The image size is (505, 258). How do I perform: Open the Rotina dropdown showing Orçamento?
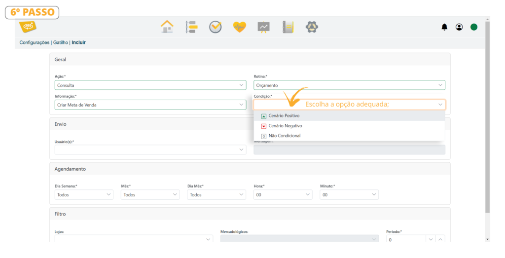click(350, 85)
